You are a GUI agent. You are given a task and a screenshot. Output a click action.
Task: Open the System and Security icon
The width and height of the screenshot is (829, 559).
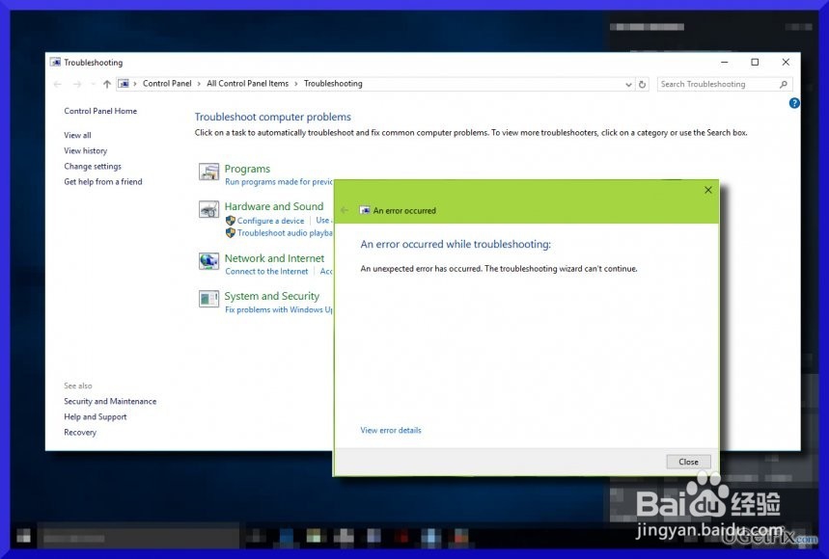[x=208, y=300]
